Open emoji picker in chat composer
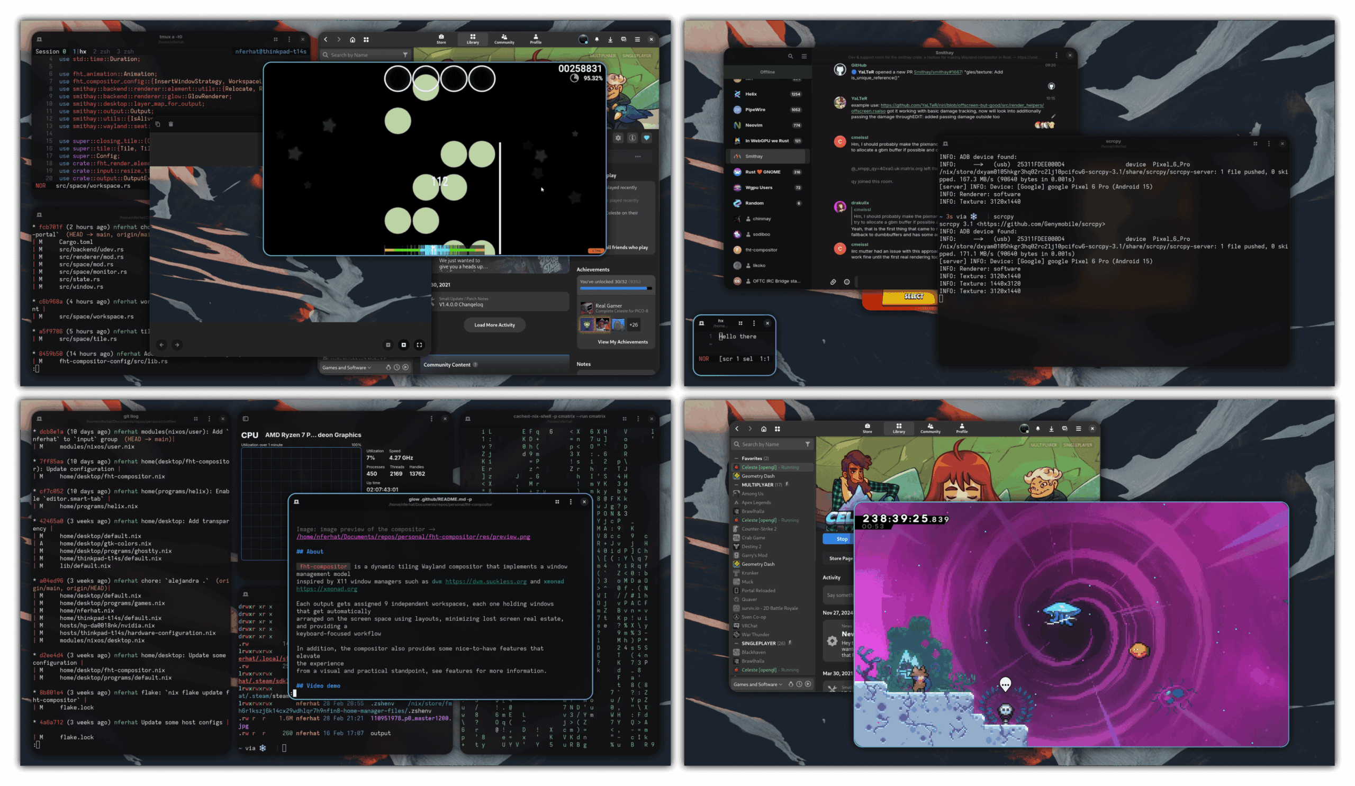 (847, 282)
